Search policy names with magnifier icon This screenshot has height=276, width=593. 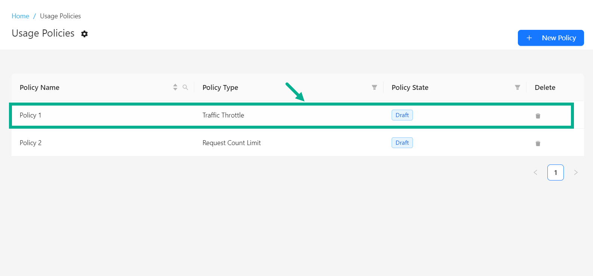185,87
